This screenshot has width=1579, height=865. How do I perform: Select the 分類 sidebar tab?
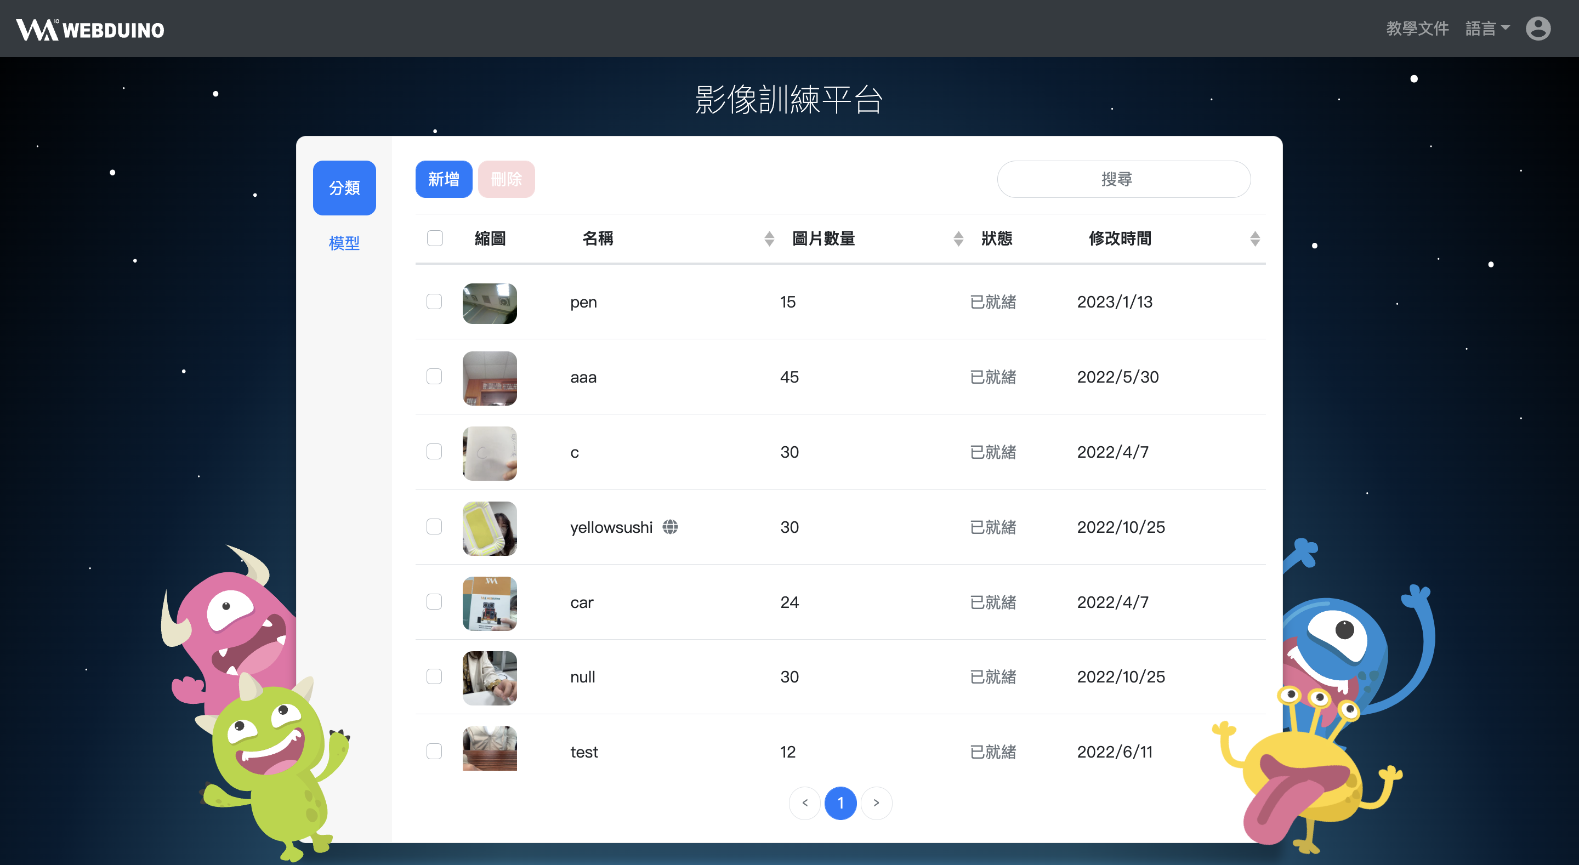tap(344, 187)
